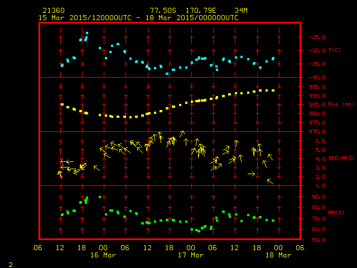
Task: Select the latitude text "77.50S"
Action: [x=163, y=11]
